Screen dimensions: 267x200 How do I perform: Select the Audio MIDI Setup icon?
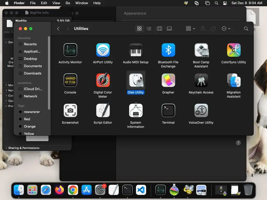(x=136, y=50)
